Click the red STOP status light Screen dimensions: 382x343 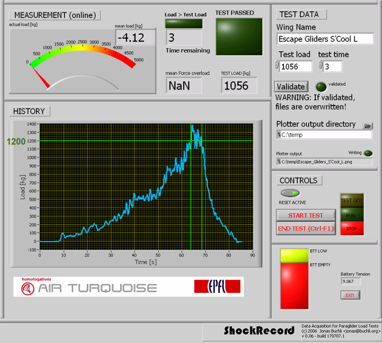coord(352,227)
